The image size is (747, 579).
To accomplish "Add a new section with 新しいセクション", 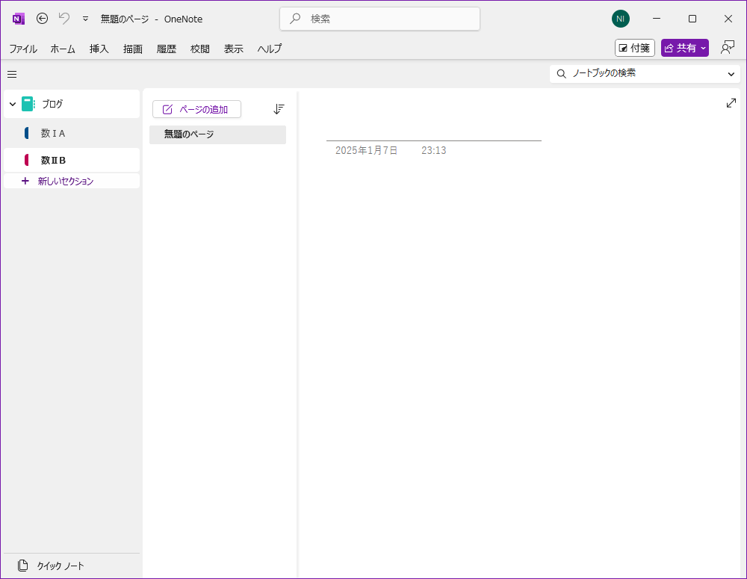I will point(65,181).
